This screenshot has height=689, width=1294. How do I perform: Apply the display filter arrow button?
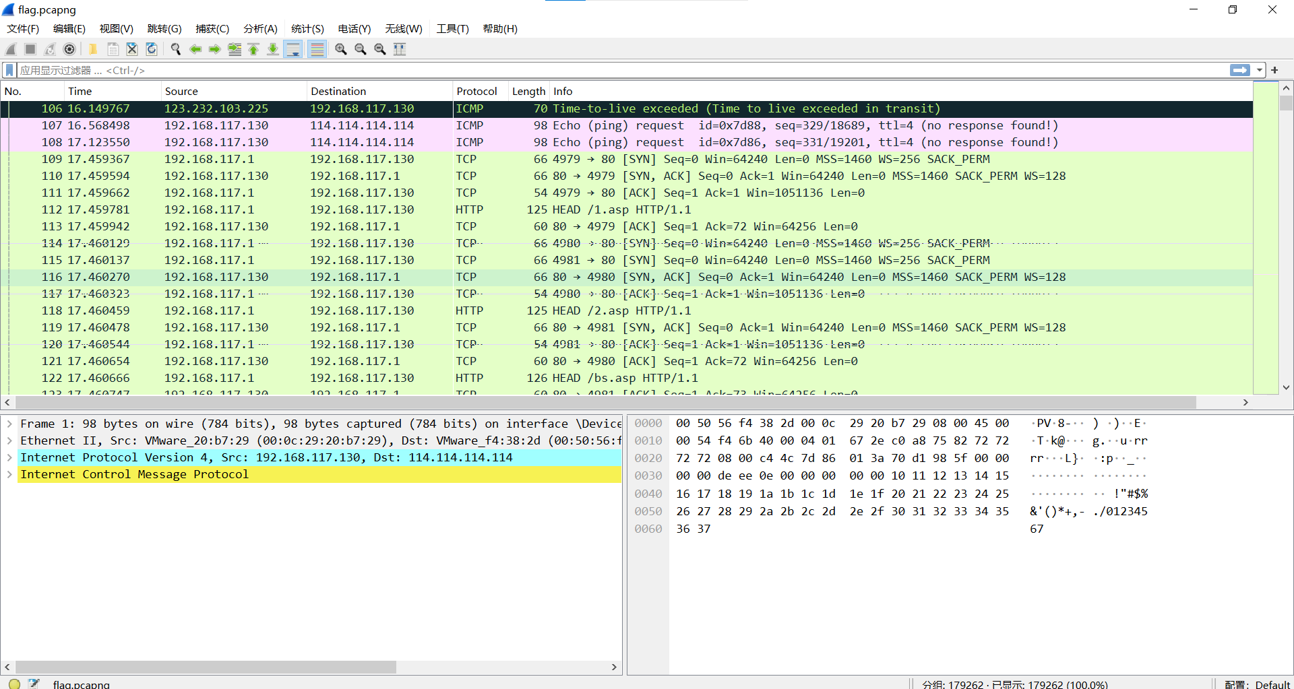pyautogui.click(x=1239, y=70)
